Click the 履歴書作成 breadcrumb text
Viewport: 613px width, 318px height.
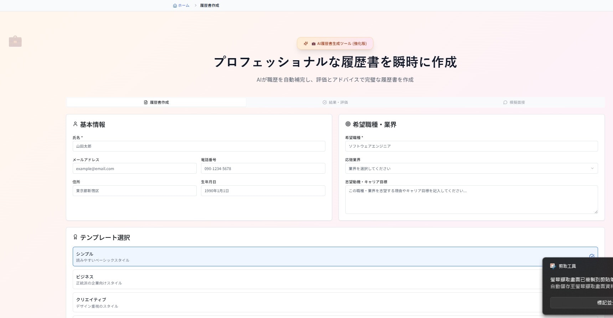210,5
